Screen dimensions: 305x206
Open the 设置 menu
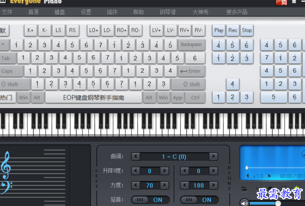click(x=86, y=12)
